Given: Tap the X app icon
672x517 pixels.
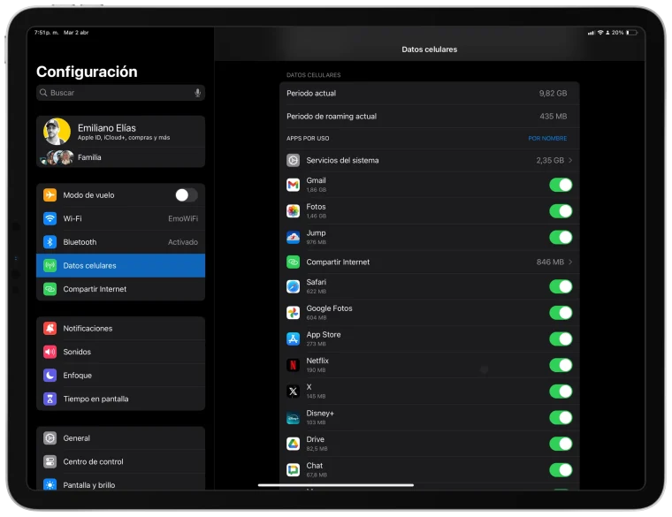Looking at the screenshot, I should click(294, 392).
